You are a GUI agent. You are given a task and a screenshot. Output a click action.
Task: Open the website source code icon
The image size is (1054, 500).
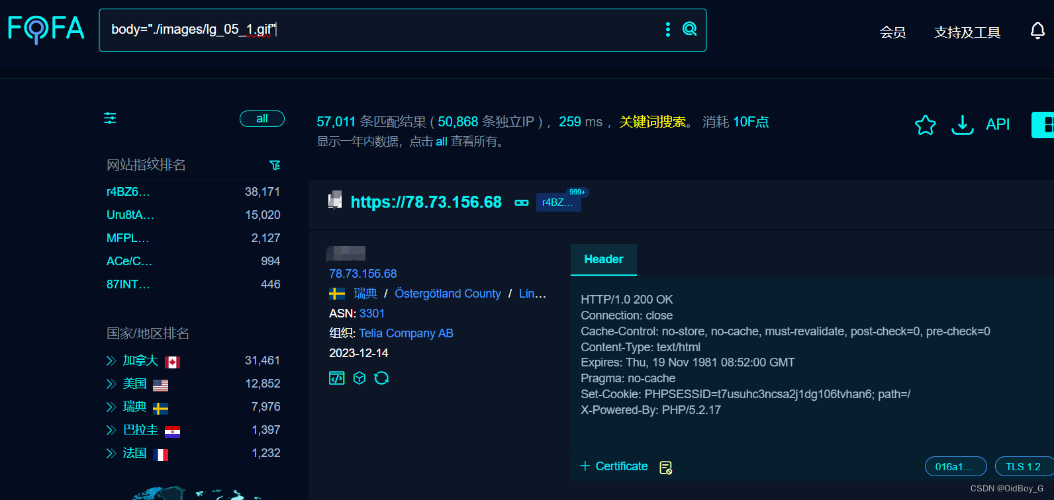(337, 378)
